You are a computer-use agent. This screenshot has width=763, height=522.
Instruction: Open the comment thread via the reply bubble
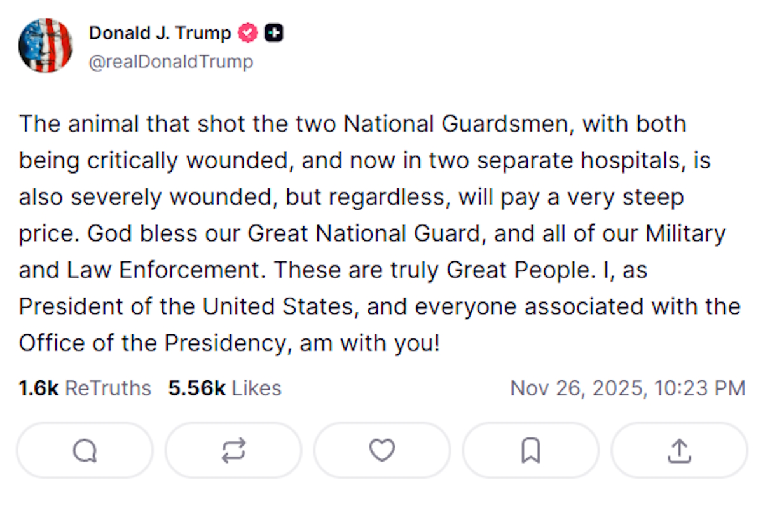(x=85, y=450)
